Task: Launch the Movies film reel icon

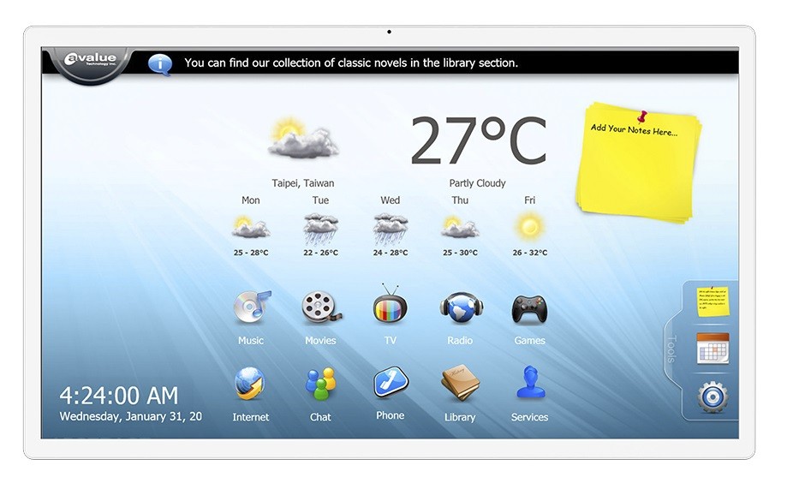Action: tap(320, 308)
